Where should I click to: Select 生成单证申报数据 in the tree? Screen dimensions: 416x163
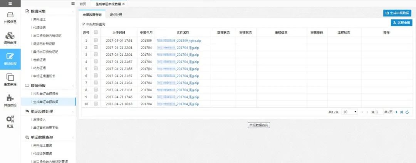pos(45,101)
